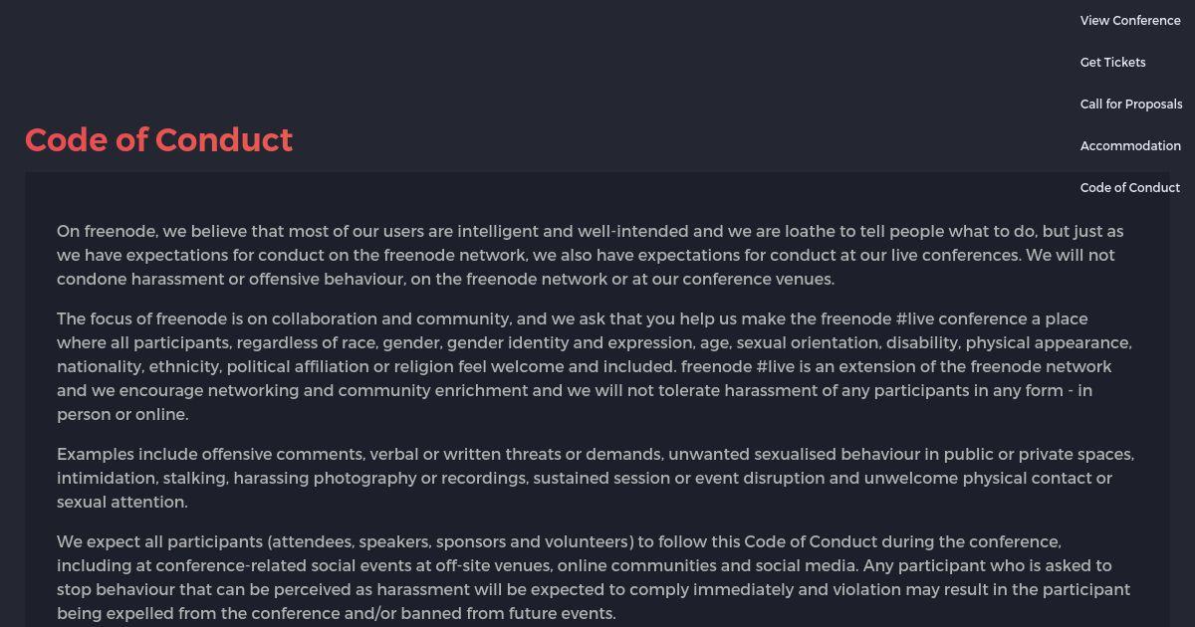1195x627 pixels.
Task: Go to the Get Tickets page
Action: 1113,62
